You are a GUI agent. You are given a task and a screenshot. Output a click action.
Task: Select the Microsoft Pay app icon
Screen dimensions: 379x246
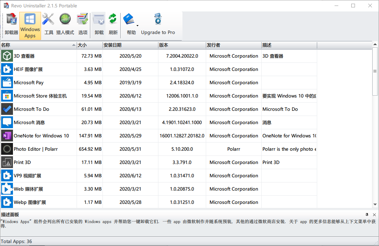coord(7,82)
